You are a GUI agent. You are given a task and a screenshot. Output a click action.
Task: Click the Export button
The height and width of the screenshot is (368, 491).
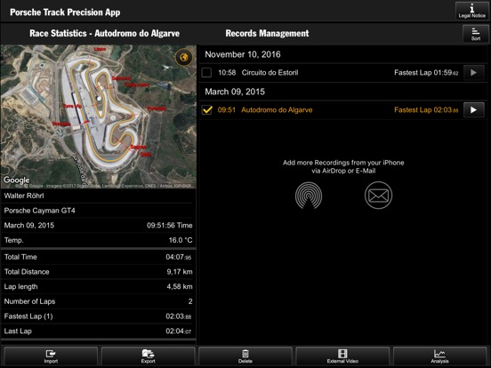tap(149, 356)
